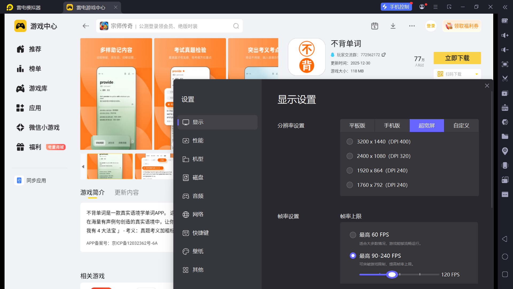Choose the 最高 60 FPS option

pyautogui.click(x=353, y=235)
